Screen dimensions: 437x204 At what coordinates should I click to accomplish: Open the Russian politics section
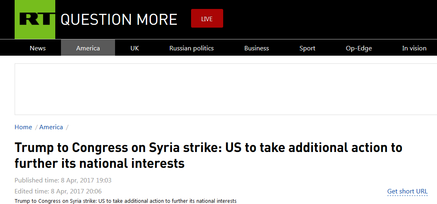191,48
